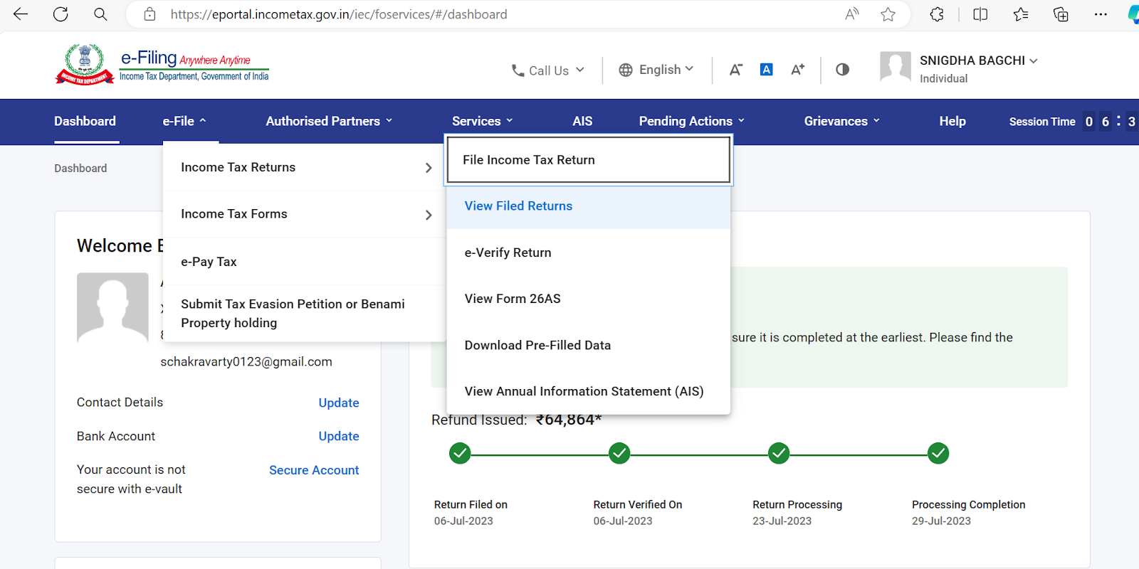The width and height of the screenshot is (1139, 569).
Task: Open the Dashboard tab
Action: [x=85, y=121]
